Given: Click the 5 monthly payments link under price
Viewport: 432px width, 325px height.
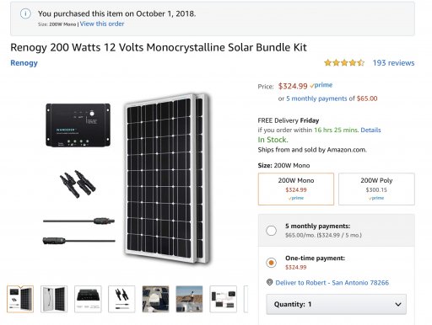Looking at the screenshot, I should pos(316,99).
